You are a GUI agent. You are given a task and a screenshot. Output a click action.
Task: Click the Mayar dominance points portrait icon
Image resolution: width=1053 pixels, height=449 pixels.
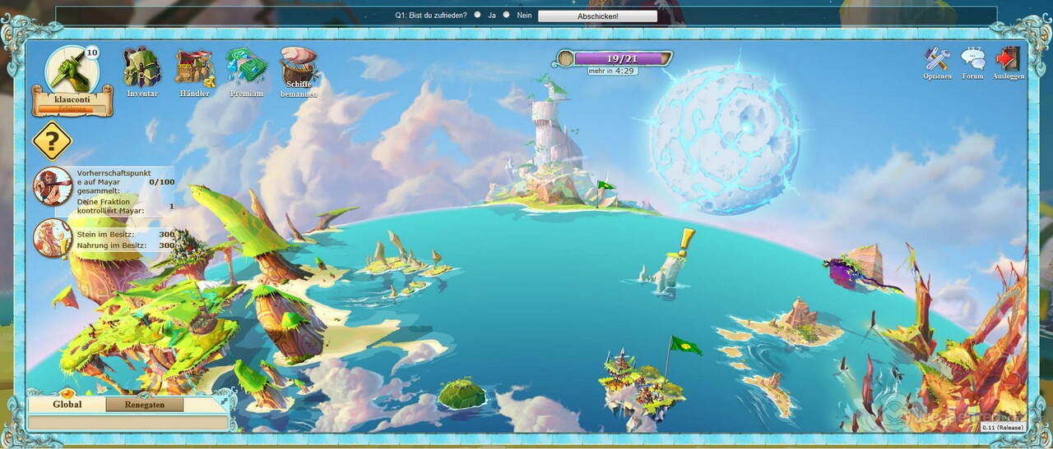[x=52, y=186]
